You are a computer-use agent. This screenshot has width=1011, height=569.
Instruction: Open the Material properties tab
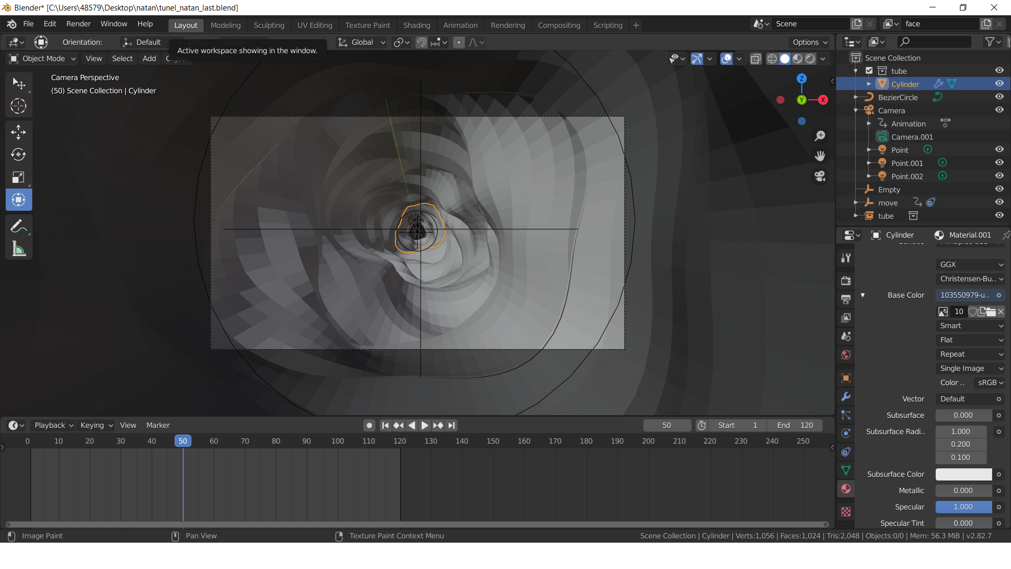coord(846,489)
